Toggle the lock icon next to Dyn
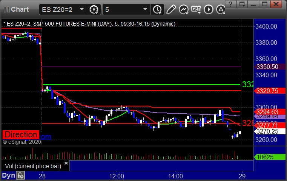 point(20,175)
